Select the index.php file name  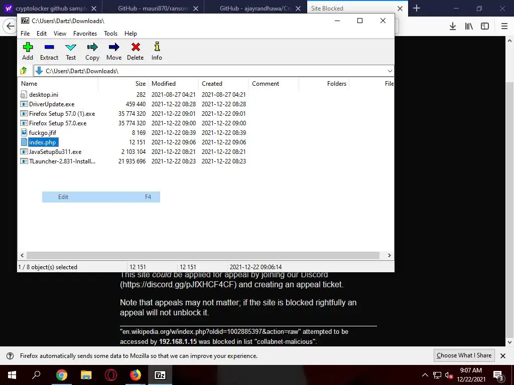(x=42, y=142)
